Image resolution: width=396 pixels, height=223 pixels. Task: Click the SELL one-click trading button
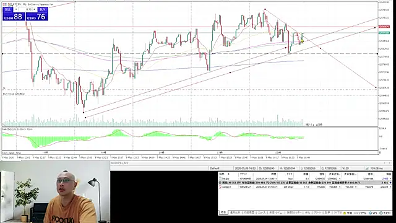(8, 9)
